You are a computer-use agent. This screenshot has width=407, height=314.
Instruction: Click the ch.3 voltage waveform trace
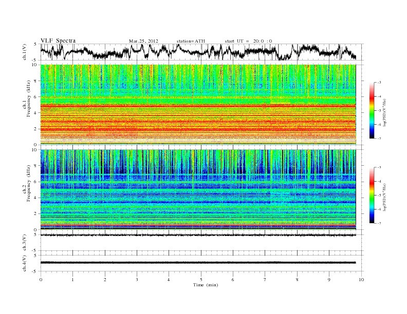click(198, 235)
